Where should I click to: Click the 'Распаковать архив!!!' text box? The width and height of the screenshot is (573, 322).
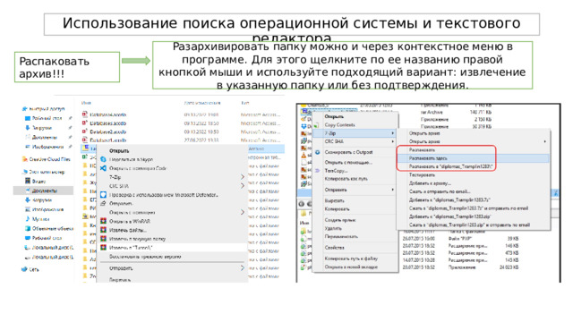click(x=67, y=67)
